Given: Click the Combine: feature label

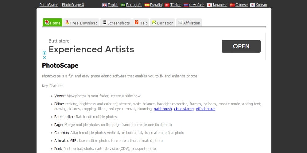Looking at the screenshot, I should click(62, 133).
